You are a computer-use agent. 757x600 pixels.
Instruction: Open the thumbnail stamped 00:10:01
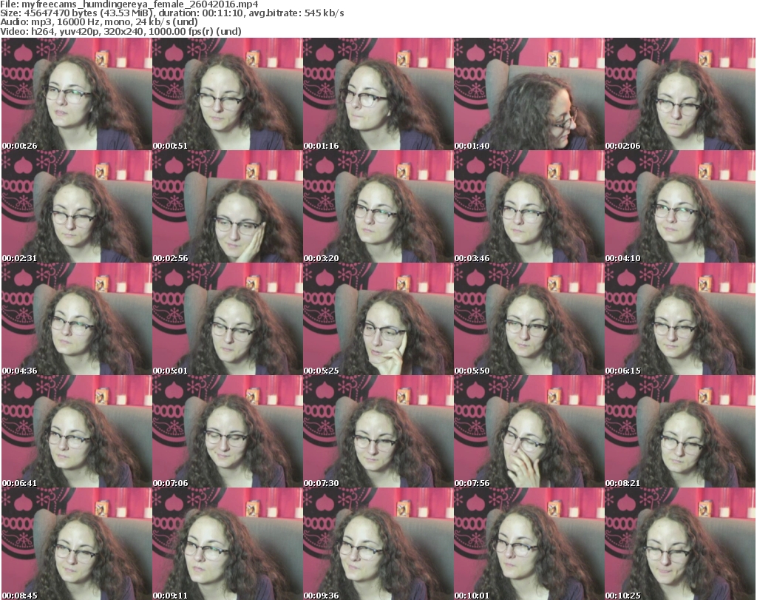click(529, 544)
